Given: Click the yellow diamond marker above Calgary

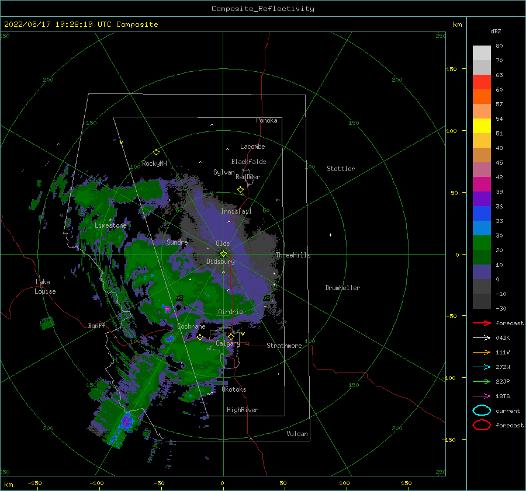Looking at the screenshot, I should point(231,336).
